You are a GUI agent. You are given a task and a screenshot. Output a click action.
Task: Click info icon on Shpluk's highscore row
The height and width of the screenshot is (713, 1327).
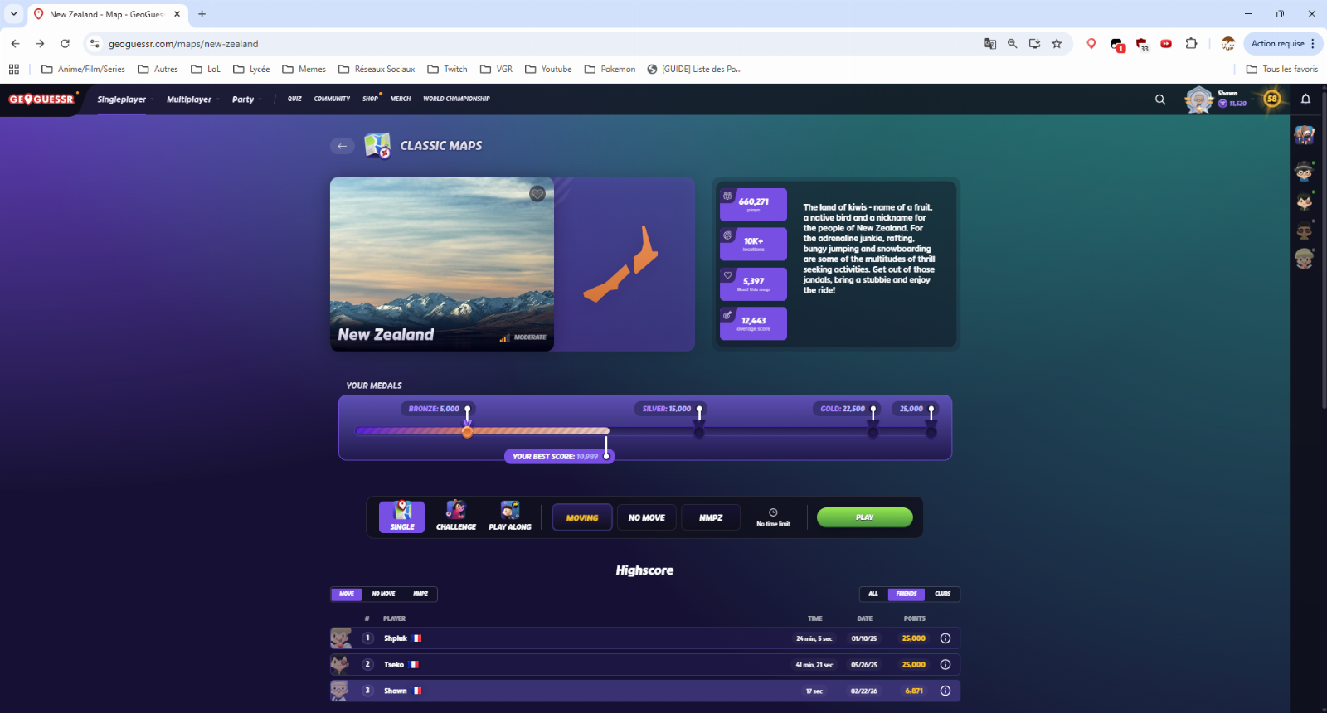945,638
